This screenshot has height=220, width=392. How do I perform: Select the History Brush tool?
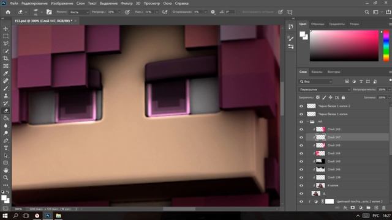coord(6,103)
